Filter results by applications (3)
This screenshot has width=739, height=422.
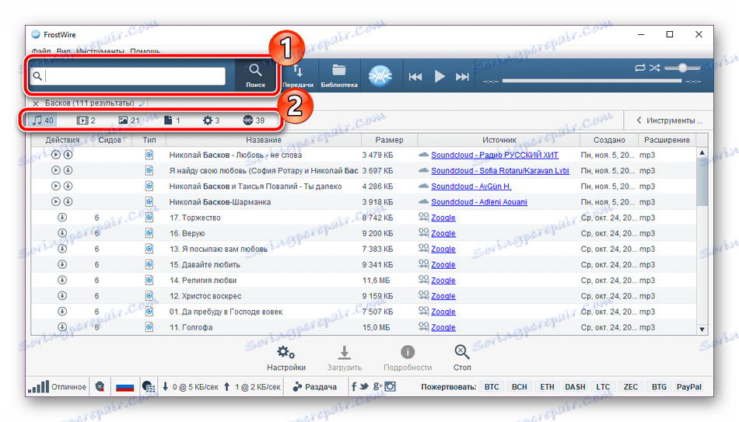[211, 120]
